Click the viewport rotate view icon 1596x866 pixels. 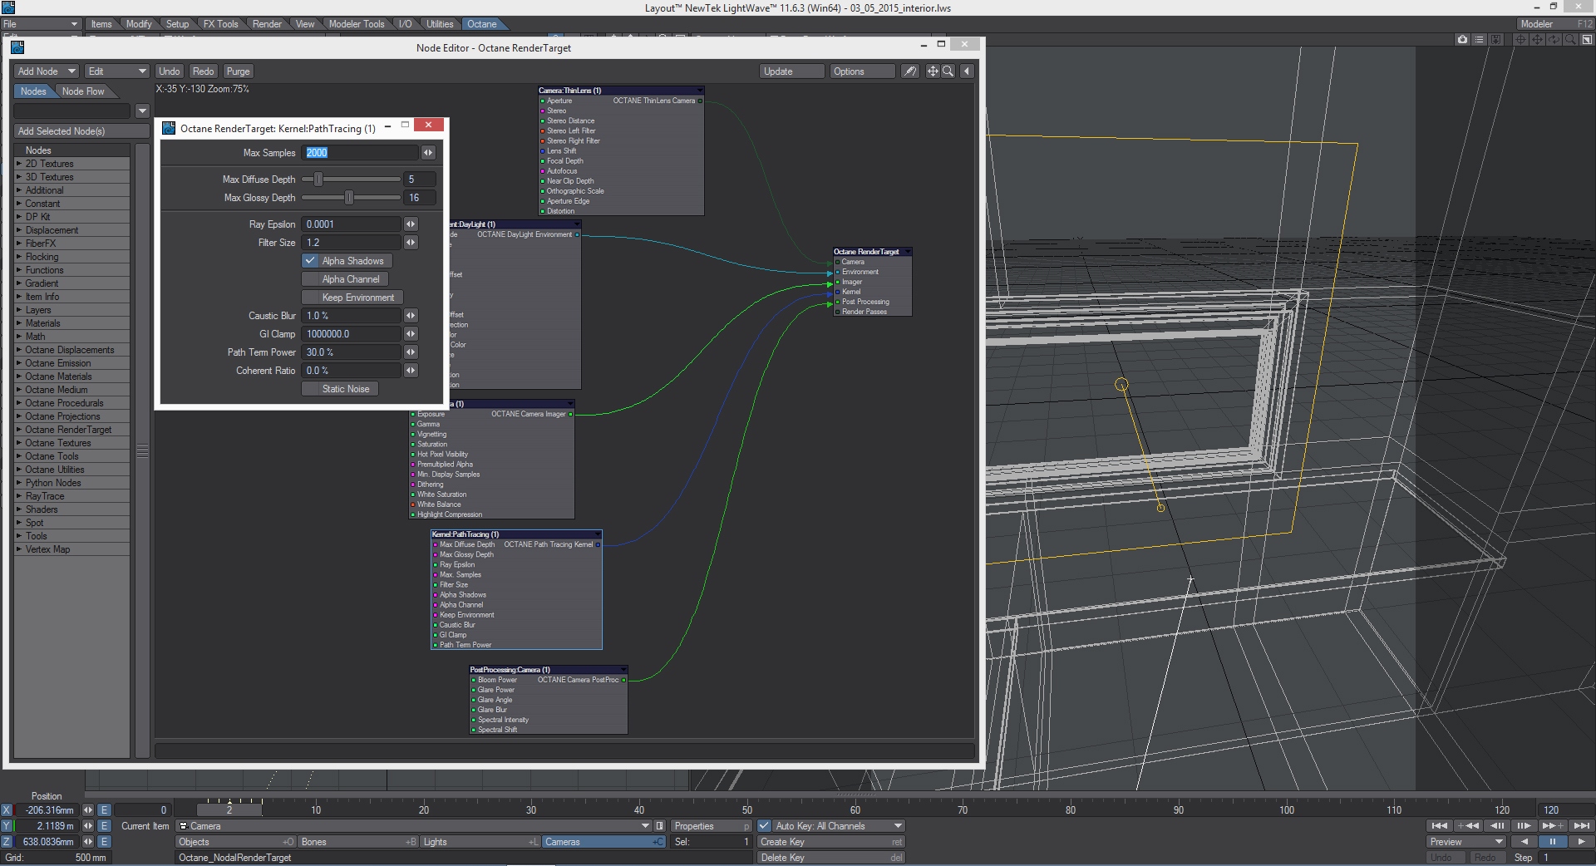[x=1554, y=40]
